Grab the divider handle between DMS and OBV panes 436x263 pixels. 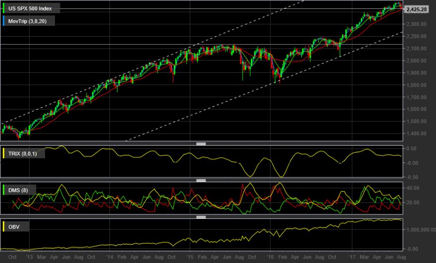tap(201, 217)
